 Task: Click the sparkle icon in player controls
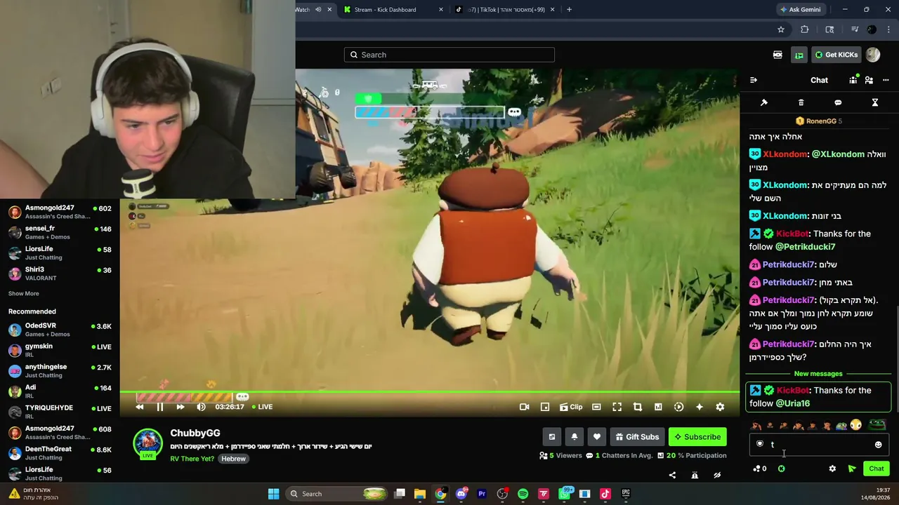click(700, 407)
